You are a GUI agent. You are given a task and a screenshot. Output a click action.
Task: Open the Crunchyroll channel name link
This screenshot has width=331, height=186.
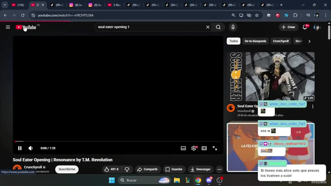[x=33, y=167]
